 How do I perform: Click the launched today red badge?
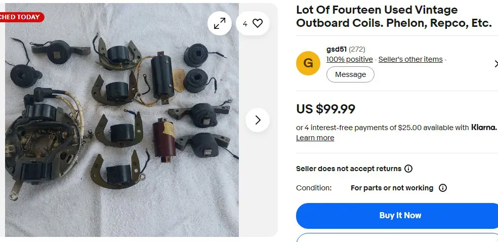(x=21, y=17)
